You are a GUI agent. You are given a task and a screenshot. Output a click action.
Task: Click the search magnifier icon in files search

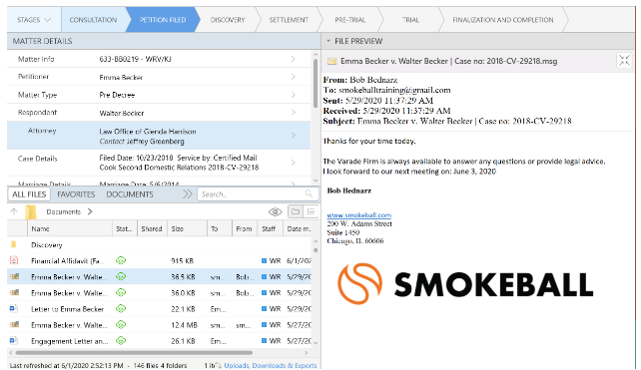[x=309, y=193]
